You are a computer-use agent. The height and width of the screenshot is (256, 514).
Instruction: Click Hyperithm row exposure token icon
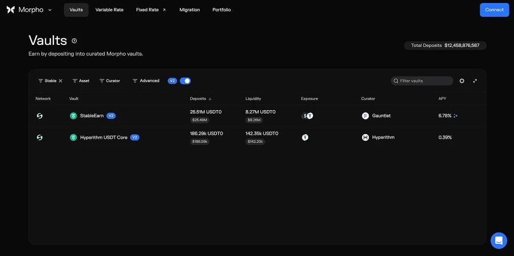tap(305, 138)
